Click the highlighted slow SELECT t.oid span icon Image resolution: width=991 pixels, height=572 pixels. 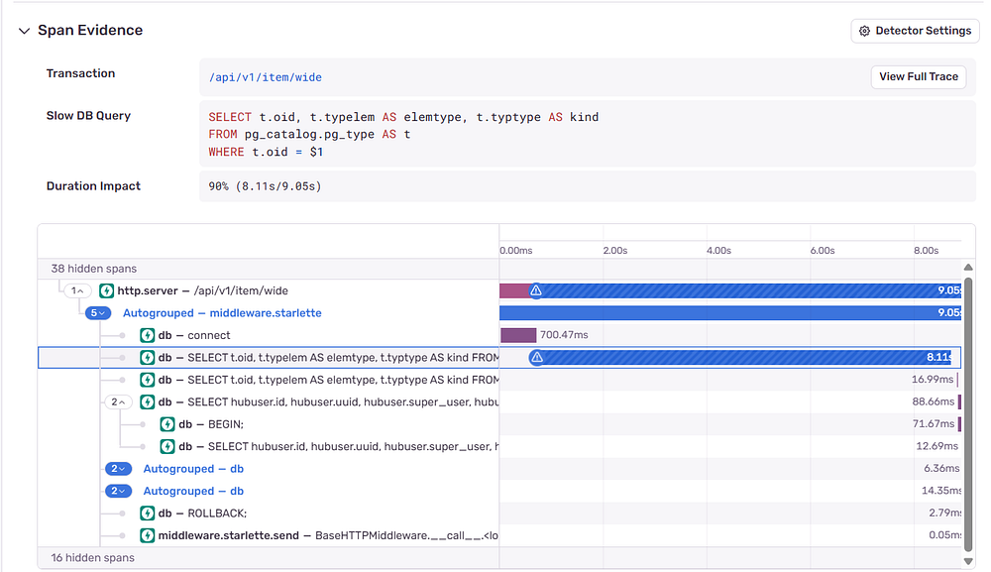coord(148,358)
